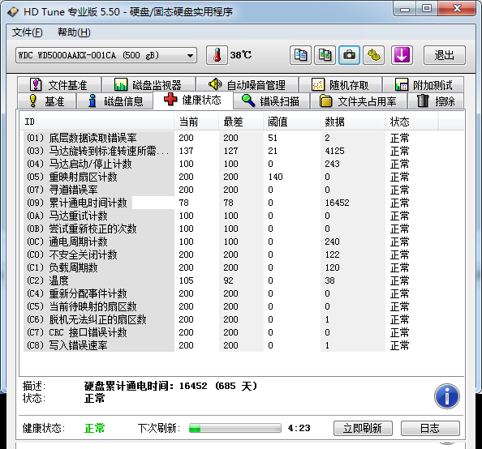Click the data value 16452
The width and height of the screenshot is (482, 449).
[x=338, y=203]
